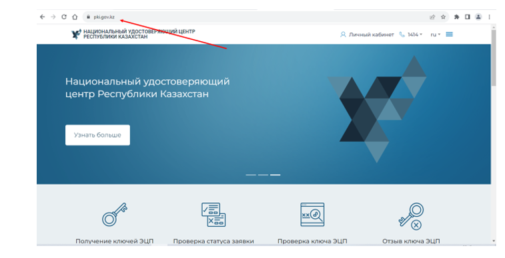Select the first carousel slide indicator
505x258 pixels.
point(251,175)
